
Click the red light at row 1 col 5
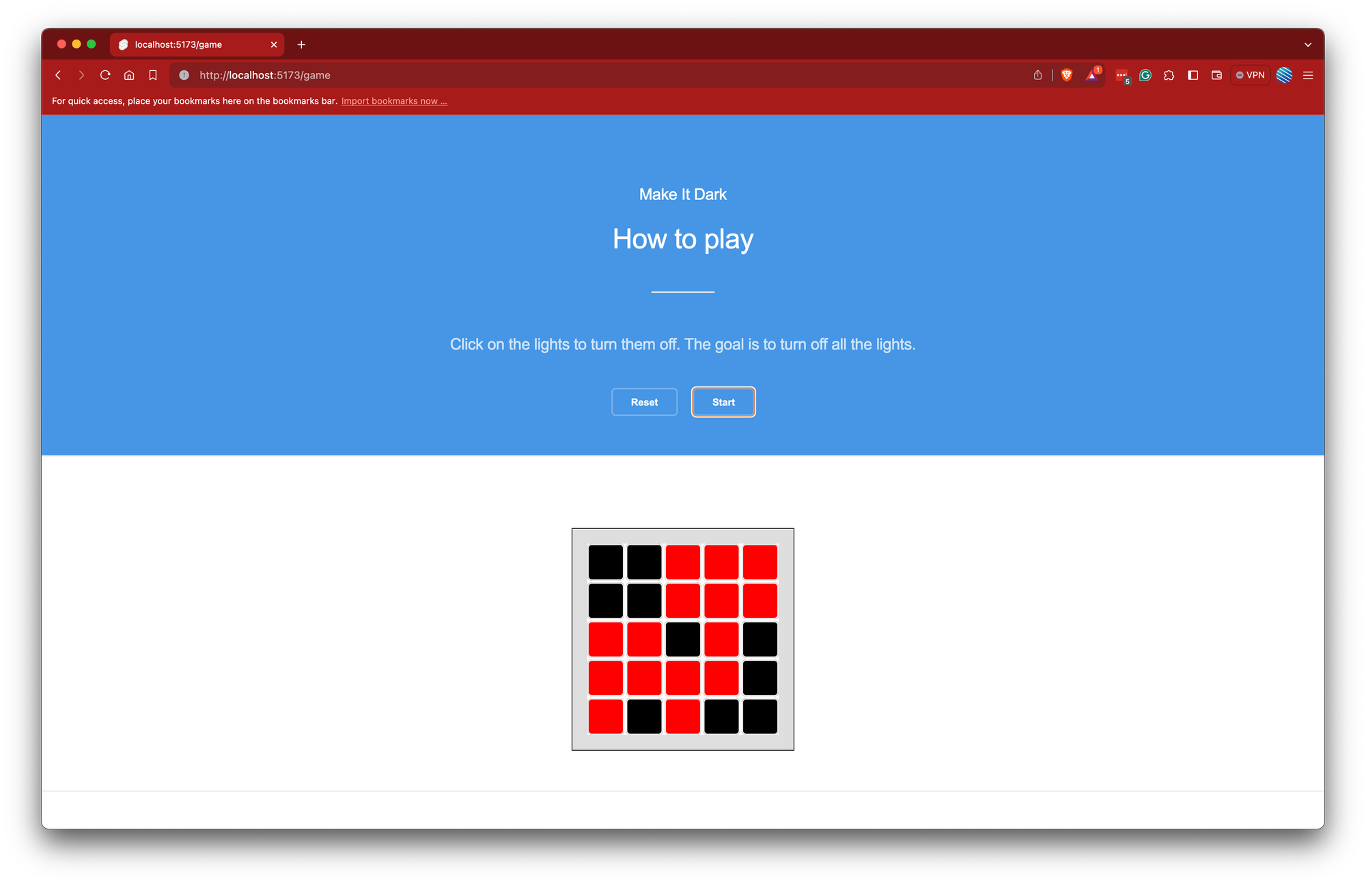[759, 562]
